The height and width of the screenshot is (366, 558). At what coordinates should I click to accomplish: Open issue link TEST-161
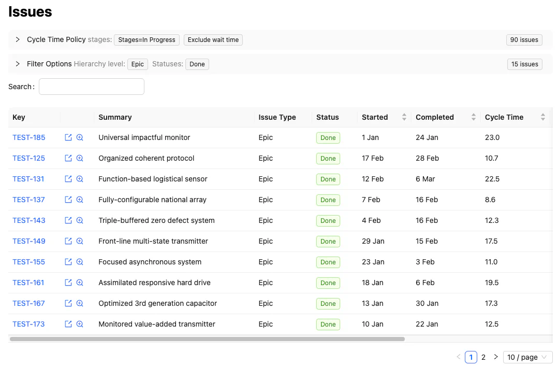pyautogui.click(x=28, y=283)
